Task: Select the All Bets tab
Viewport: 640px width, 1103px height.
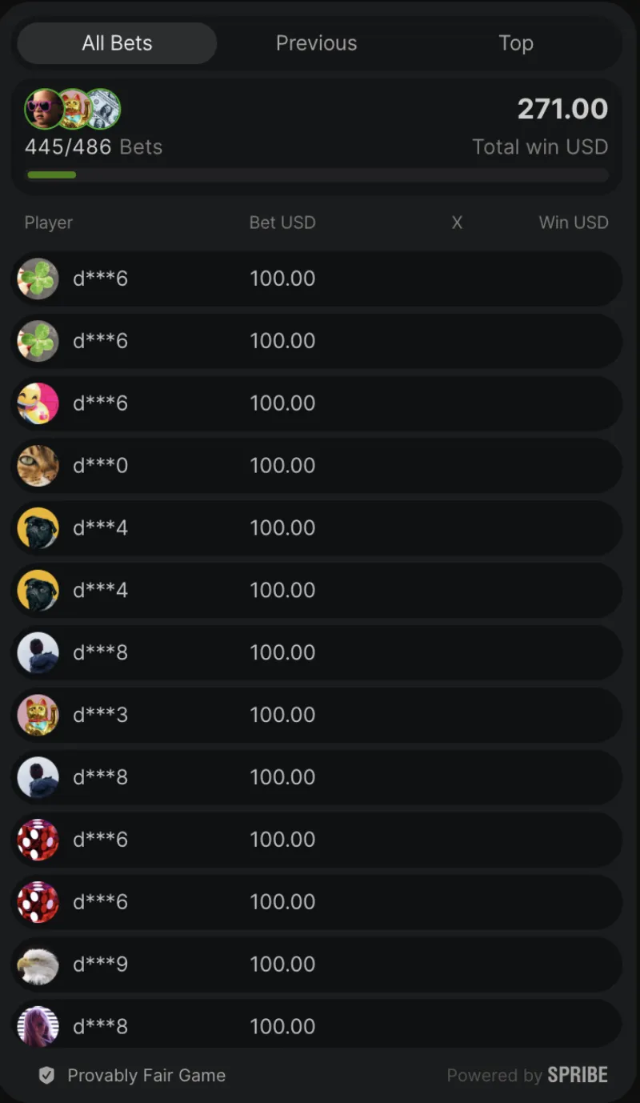Action: [117, 43]
